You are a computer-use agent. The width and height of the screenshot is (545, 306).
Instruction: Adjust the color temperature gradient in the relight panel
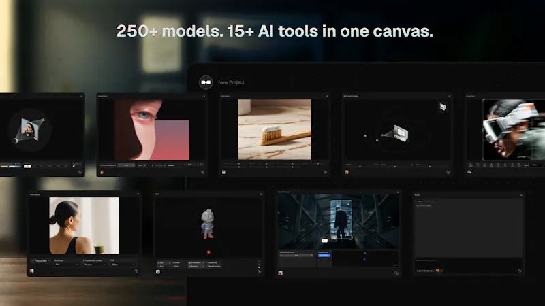pos(10,166)
